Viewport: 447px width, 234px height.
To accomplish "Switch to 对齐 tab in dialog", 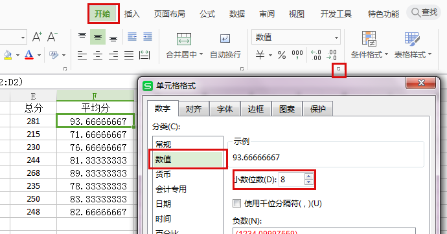I will [194, 109].
